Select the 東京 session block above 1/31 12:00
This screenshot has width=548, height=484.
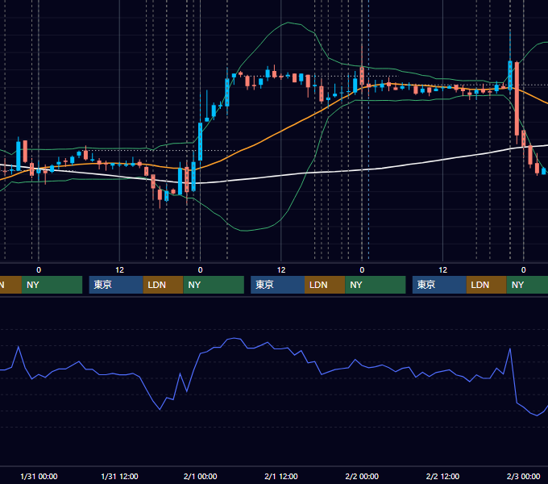116,285
